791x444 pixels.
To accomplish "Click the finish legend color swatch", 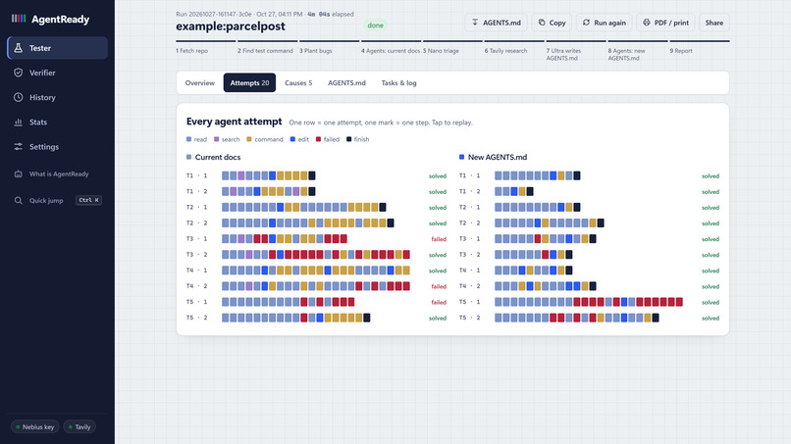I will point(349,139).
